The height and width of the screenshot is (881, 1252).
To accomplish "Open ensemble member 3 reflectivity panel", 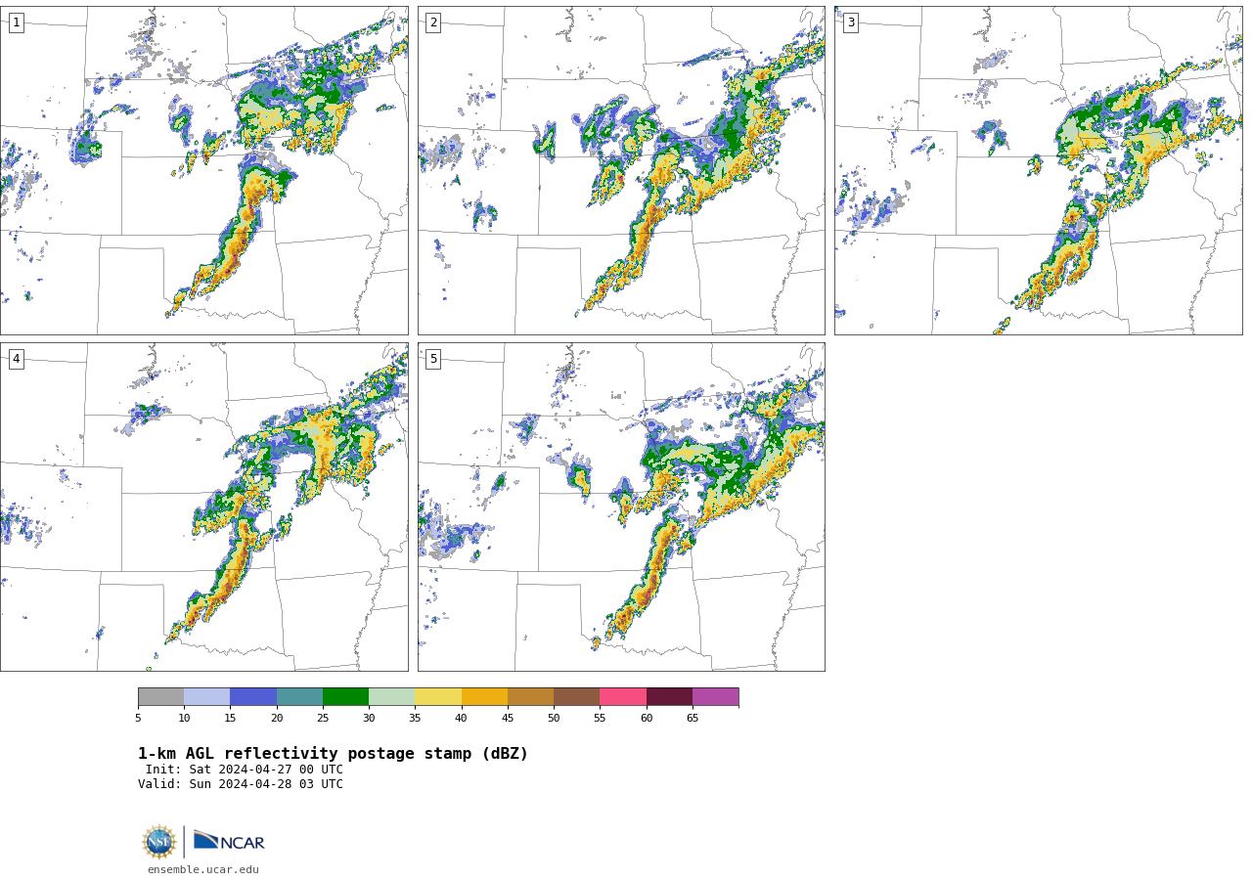I will 1038,170.
